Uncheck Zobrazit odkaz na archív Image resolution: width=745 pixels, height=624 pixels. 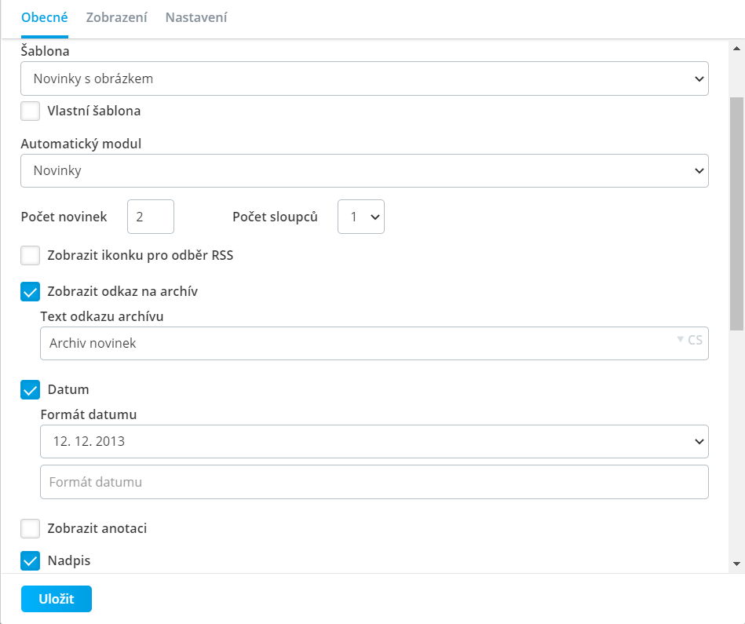30,291
